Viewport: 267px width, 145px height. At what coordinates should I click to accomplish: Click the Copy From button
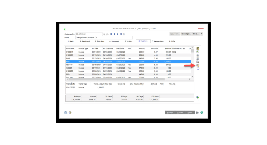(x=175, y=34)
